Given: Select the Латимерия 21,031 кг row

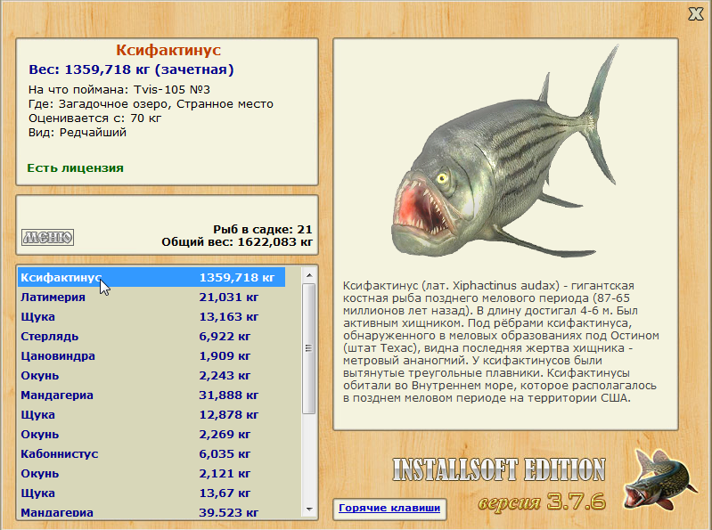Looking at the screenshot, I should tap(151, 298).
